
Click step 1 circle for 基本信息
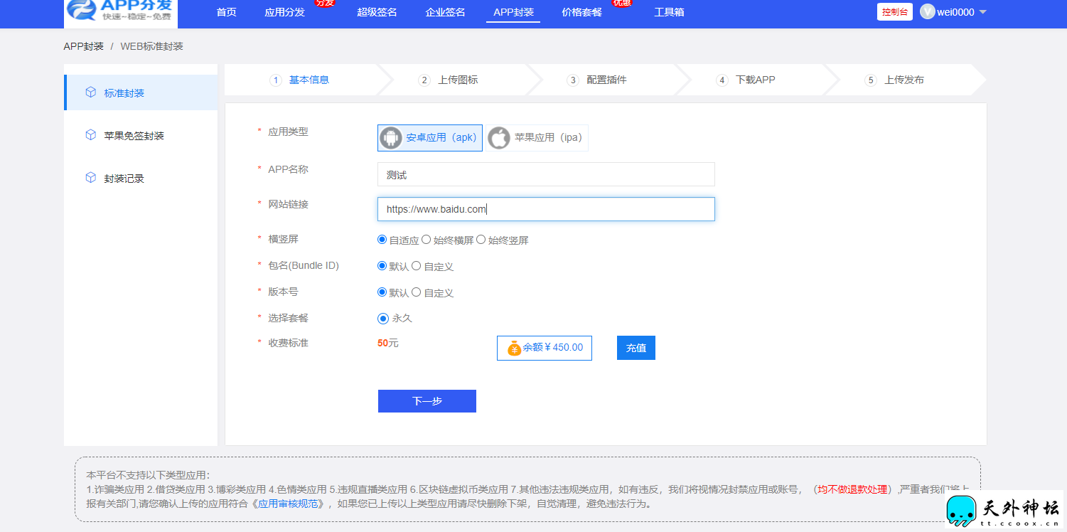click(x=276, y=80)
